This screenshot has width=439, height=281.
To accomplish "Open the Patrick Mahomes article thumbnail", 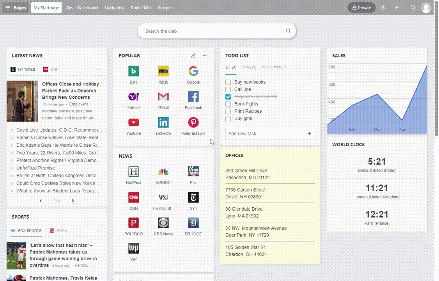I will (x=16, y=256).
